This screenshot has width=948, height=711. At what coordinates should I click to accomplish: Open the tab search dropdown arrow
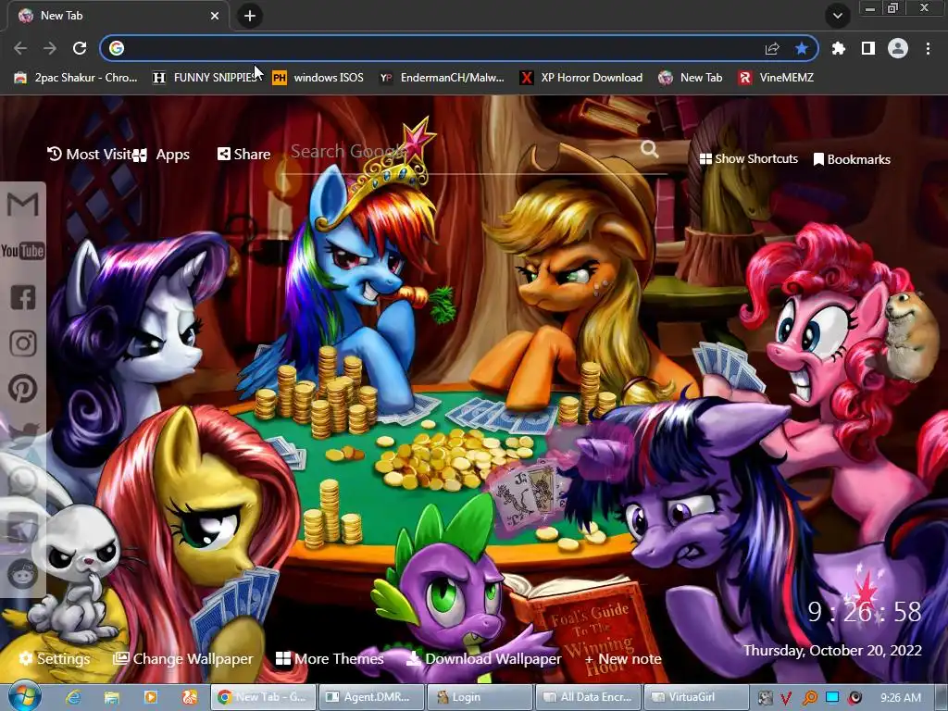tap(838, 16)
